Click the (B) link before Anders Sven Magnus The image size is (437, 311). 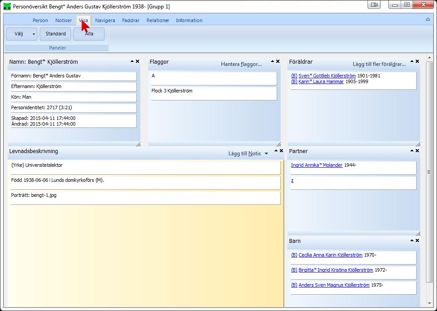coord(294,285)
